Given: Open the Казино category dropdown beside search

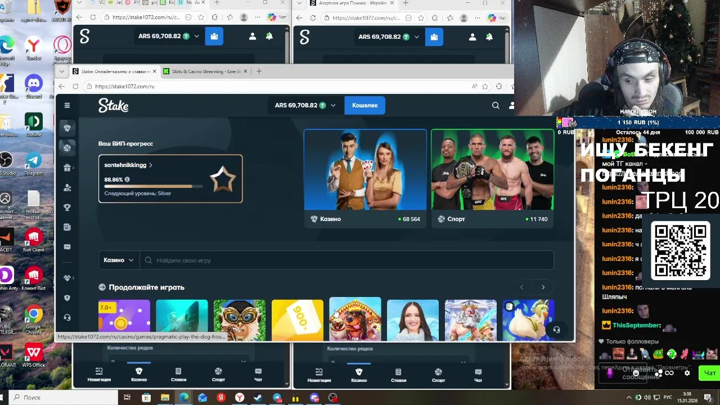Looking at the screenshot, I should 119,260.
